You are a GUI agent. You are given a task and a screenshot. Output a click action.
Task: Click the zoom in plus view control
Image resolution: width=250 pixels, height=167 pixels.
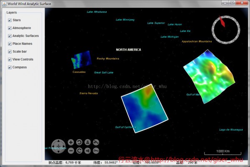(x=71, y=142)
